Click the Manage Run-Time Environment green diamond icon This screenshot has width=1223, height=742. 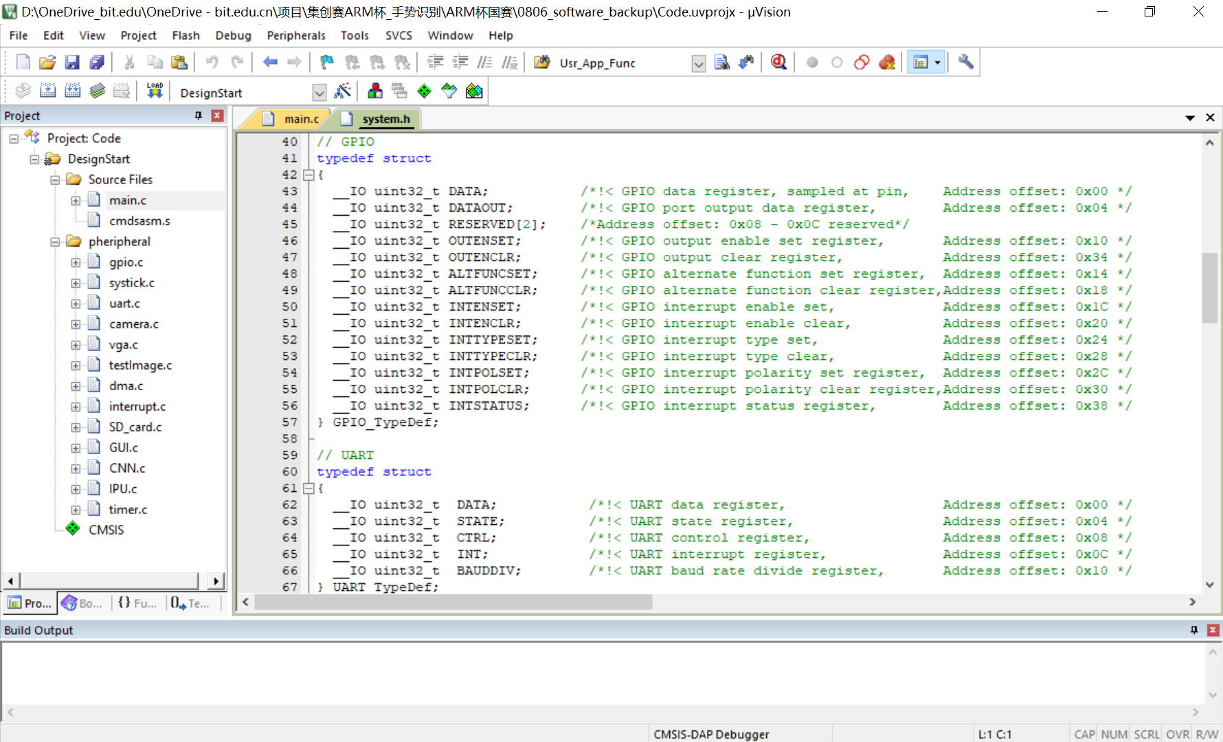click(425, 91)
